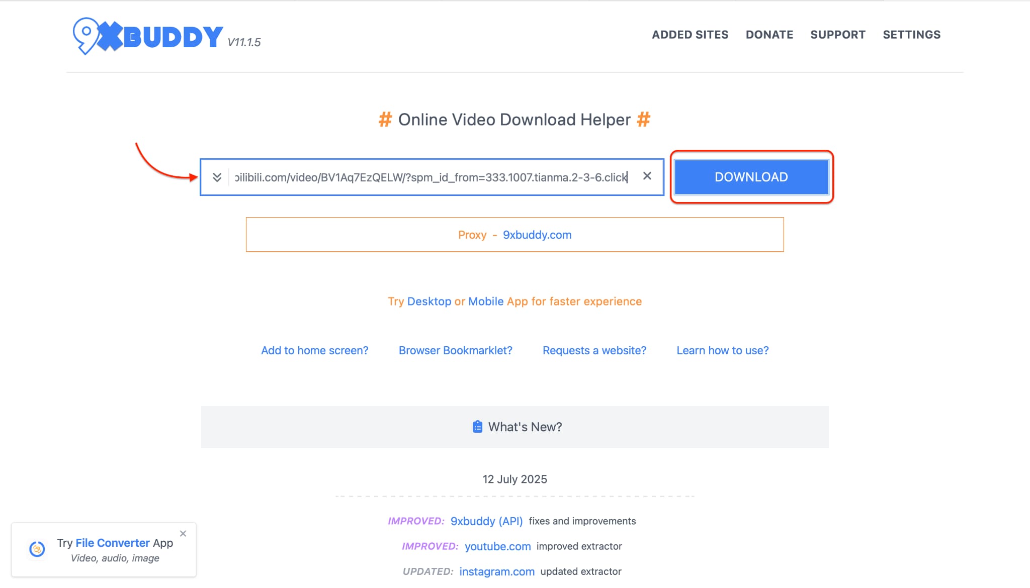The width and height of the screenshot is (1030, 588).
Task: Click the orange hash icon before the heading
Action: tap(385, 119)
